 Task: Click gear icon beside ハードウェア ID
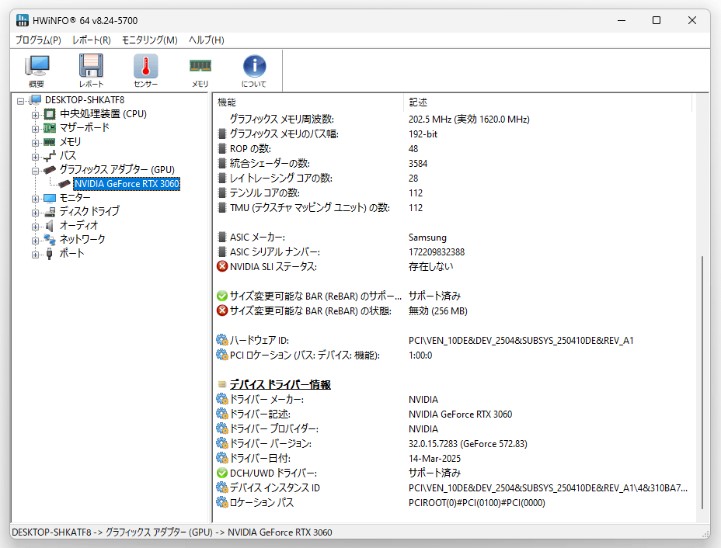[x=222, y=340]
